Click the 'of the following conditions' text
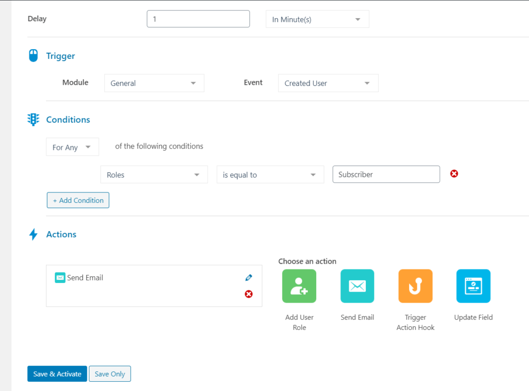The height and width of the screenshot is (391, 529). pos(159,146)
